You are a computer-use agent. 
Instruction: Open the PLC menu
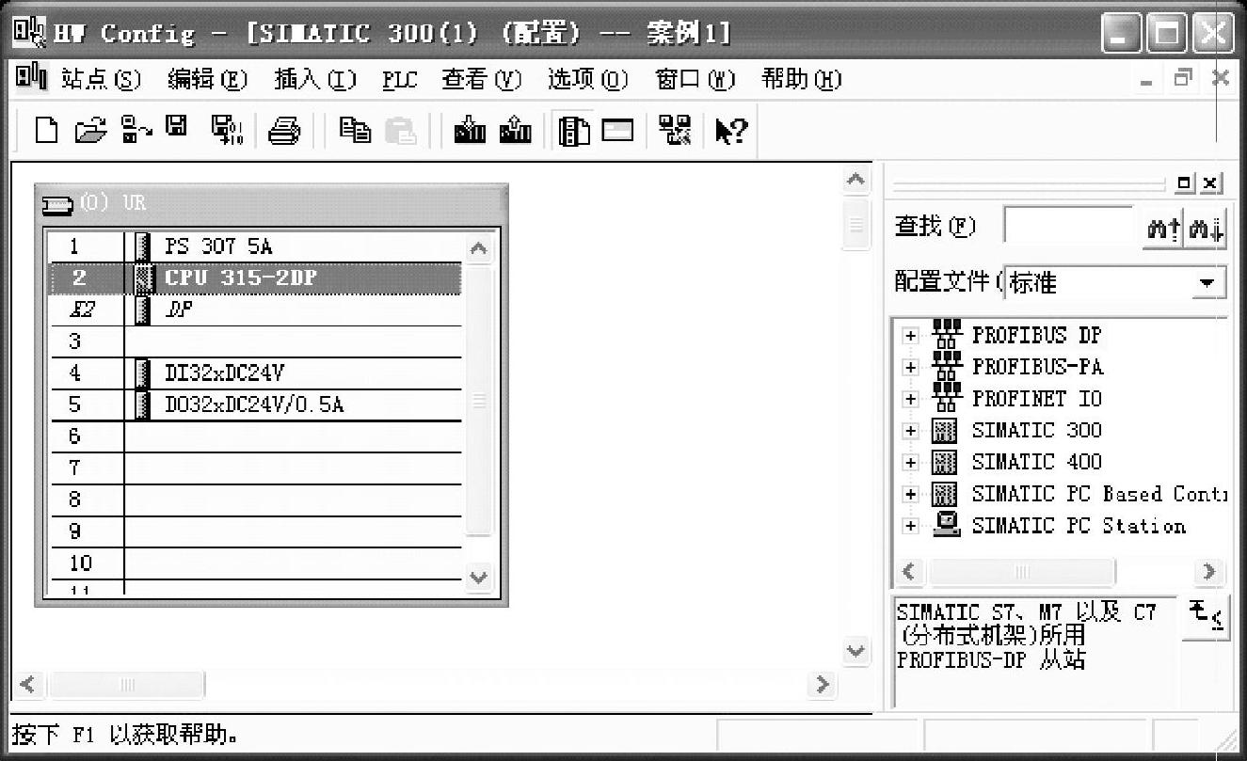click(400, 80)
